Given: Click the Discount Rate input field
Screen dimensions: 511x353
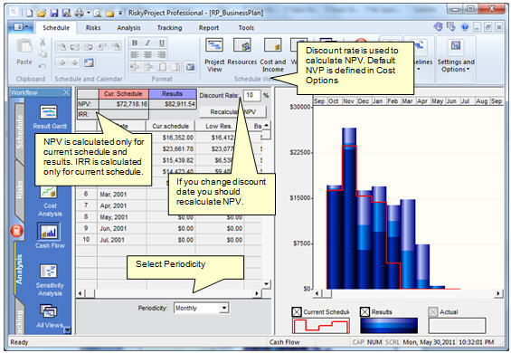Looking at the screenshot, I should (251, 95).
